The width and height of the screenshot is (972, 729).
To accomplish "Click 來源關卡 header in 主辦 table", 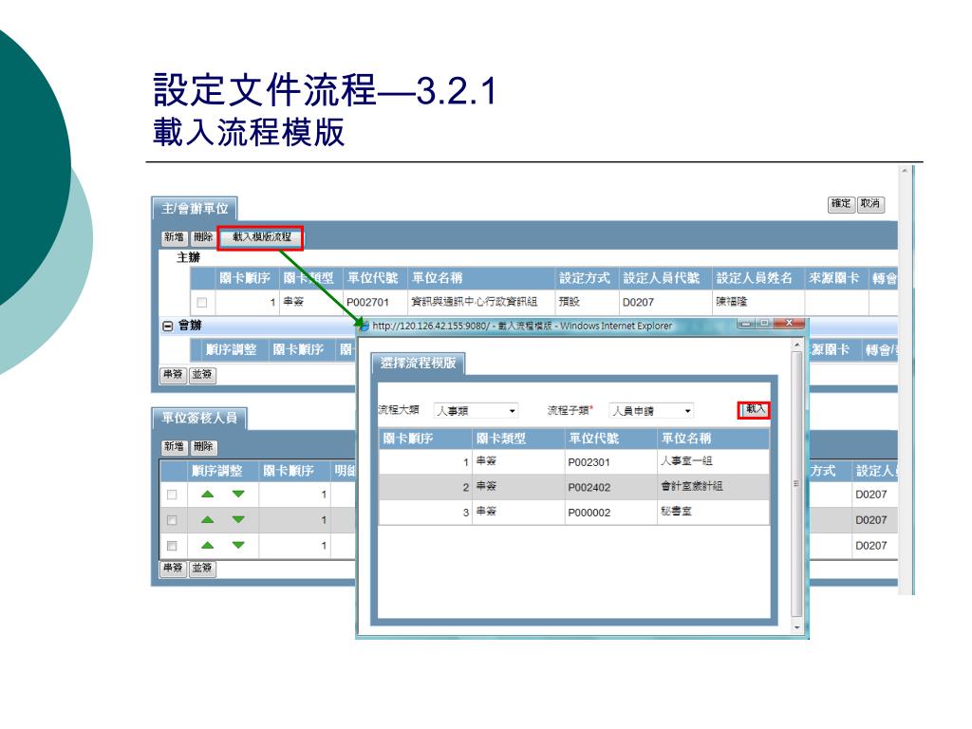I will pos(836,278).
